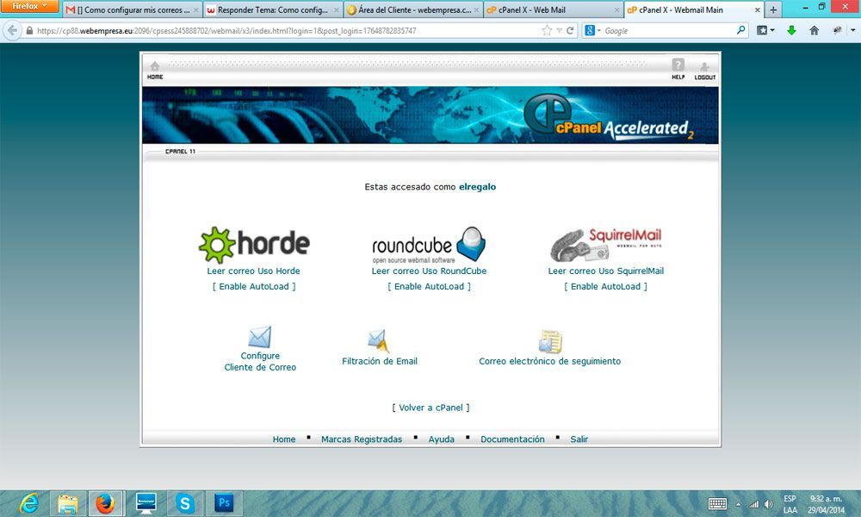
Task: Open the Firefox menu button dropdown
Action: (x=29, y=6)
